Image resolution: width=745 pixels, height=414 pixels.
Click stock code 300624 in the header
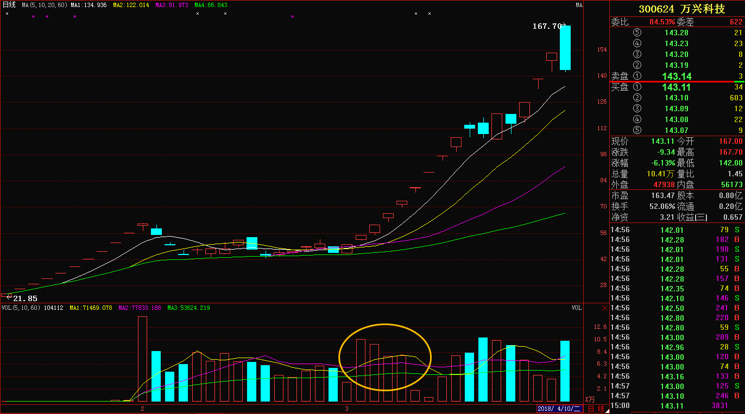tap(656, 9)
